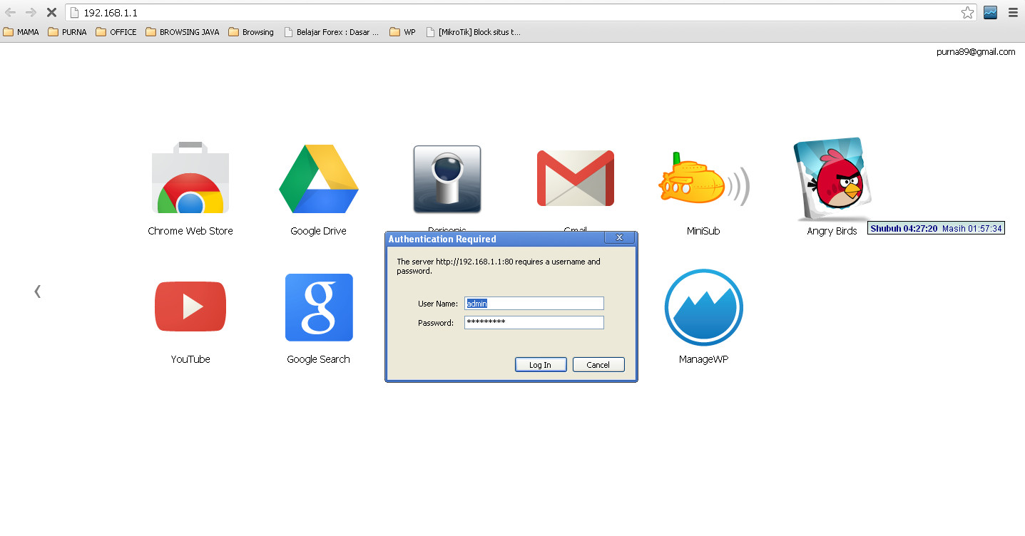The width and height of the screenshot is (1025, 536).
Task: Click the MiniSub label text
Action: [703, 231]
